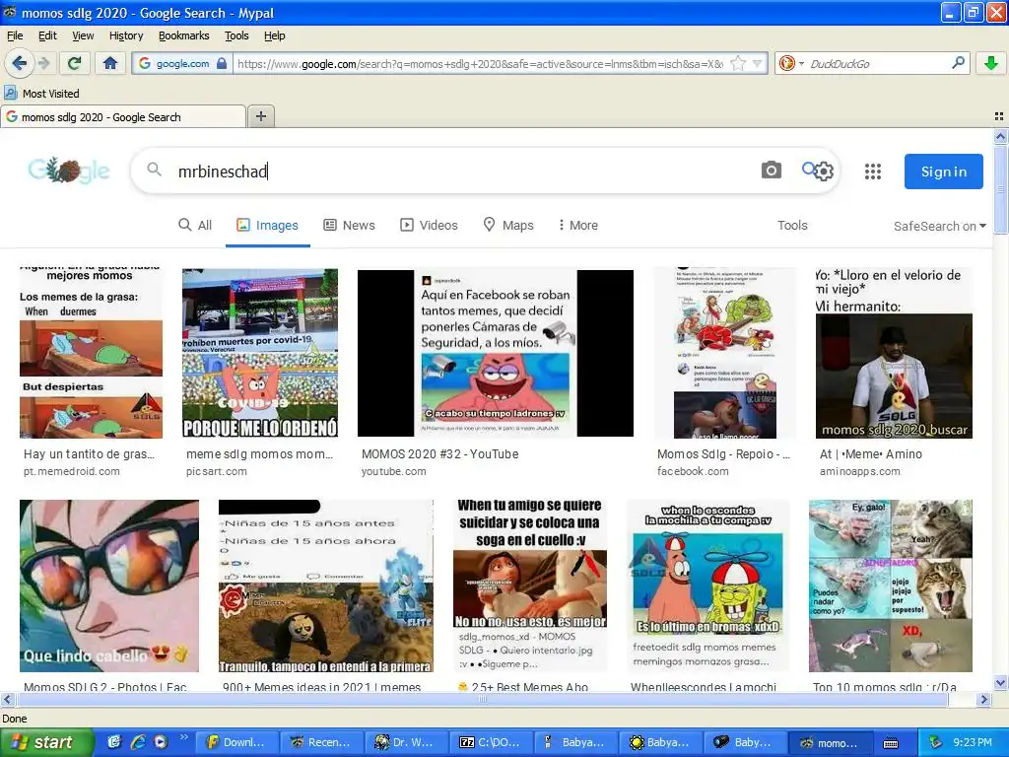Open the pt.memedroid.com source link

[x=71, y=471]
